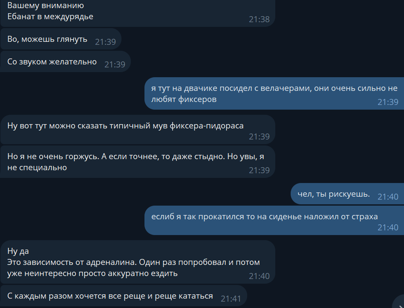Click the 'Во, можешь глянуть' message bubble
The image size is (404, 308).
tap(61, 39)
